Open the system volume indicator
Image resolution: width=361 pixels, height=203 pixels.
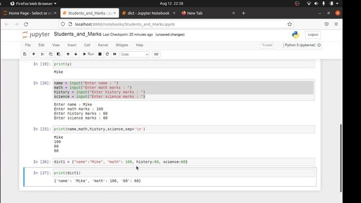point(316,3)
